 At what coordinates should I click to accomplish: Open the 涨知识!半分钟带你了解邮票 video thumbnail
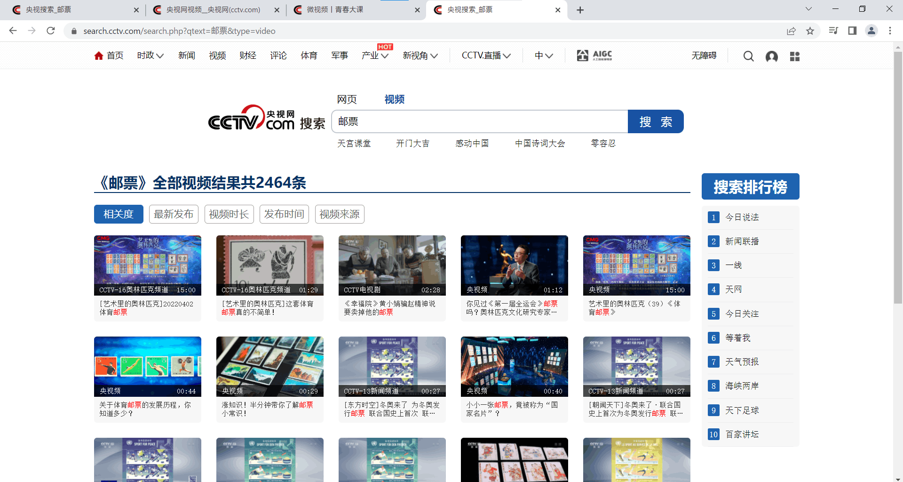click(270, 367)
